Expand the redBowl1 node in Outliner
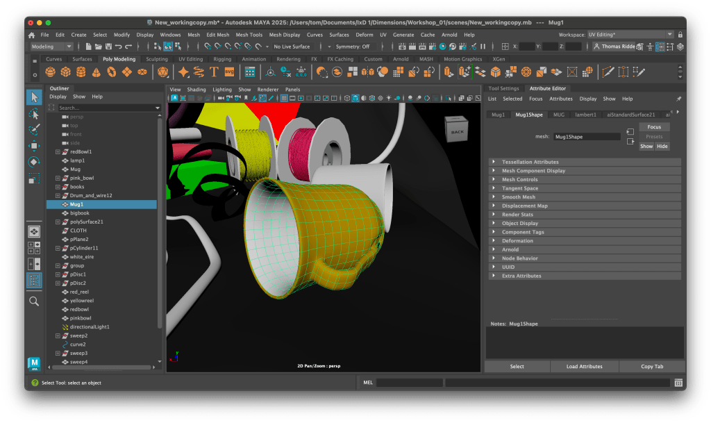 58,151
